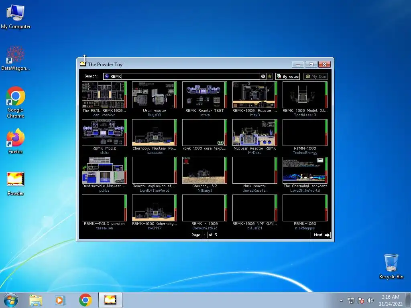Click author BuysDB
Screen dimensions: 411x308
[x=155, y=115]
